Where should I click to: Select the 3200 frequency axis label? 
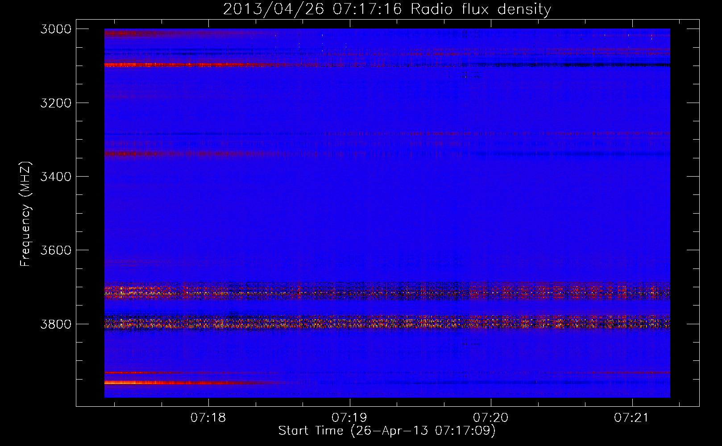click(56, 103)
